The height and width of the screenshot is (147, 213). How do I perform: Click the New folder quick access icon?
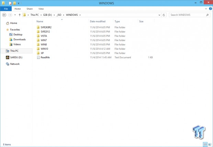point(14,3)
